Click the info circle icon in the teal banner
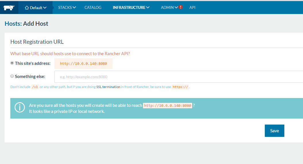Screen dimensions: 303x164 20,108
